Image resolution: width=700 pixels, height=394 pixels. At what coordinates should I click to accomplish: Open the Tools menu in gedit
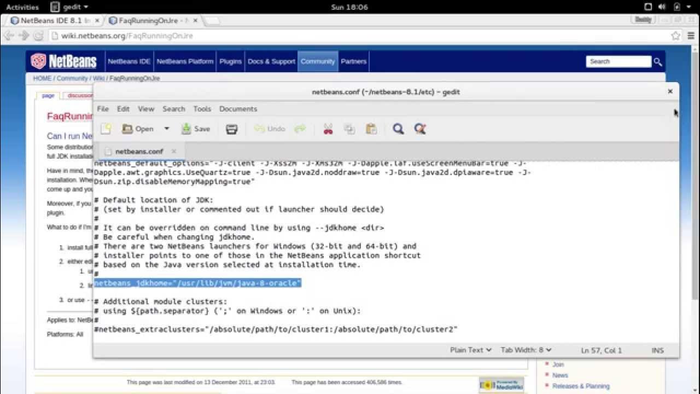click(202, 109)
